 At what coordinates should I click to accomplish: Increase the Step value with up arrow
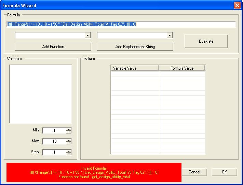pos(69,151)
